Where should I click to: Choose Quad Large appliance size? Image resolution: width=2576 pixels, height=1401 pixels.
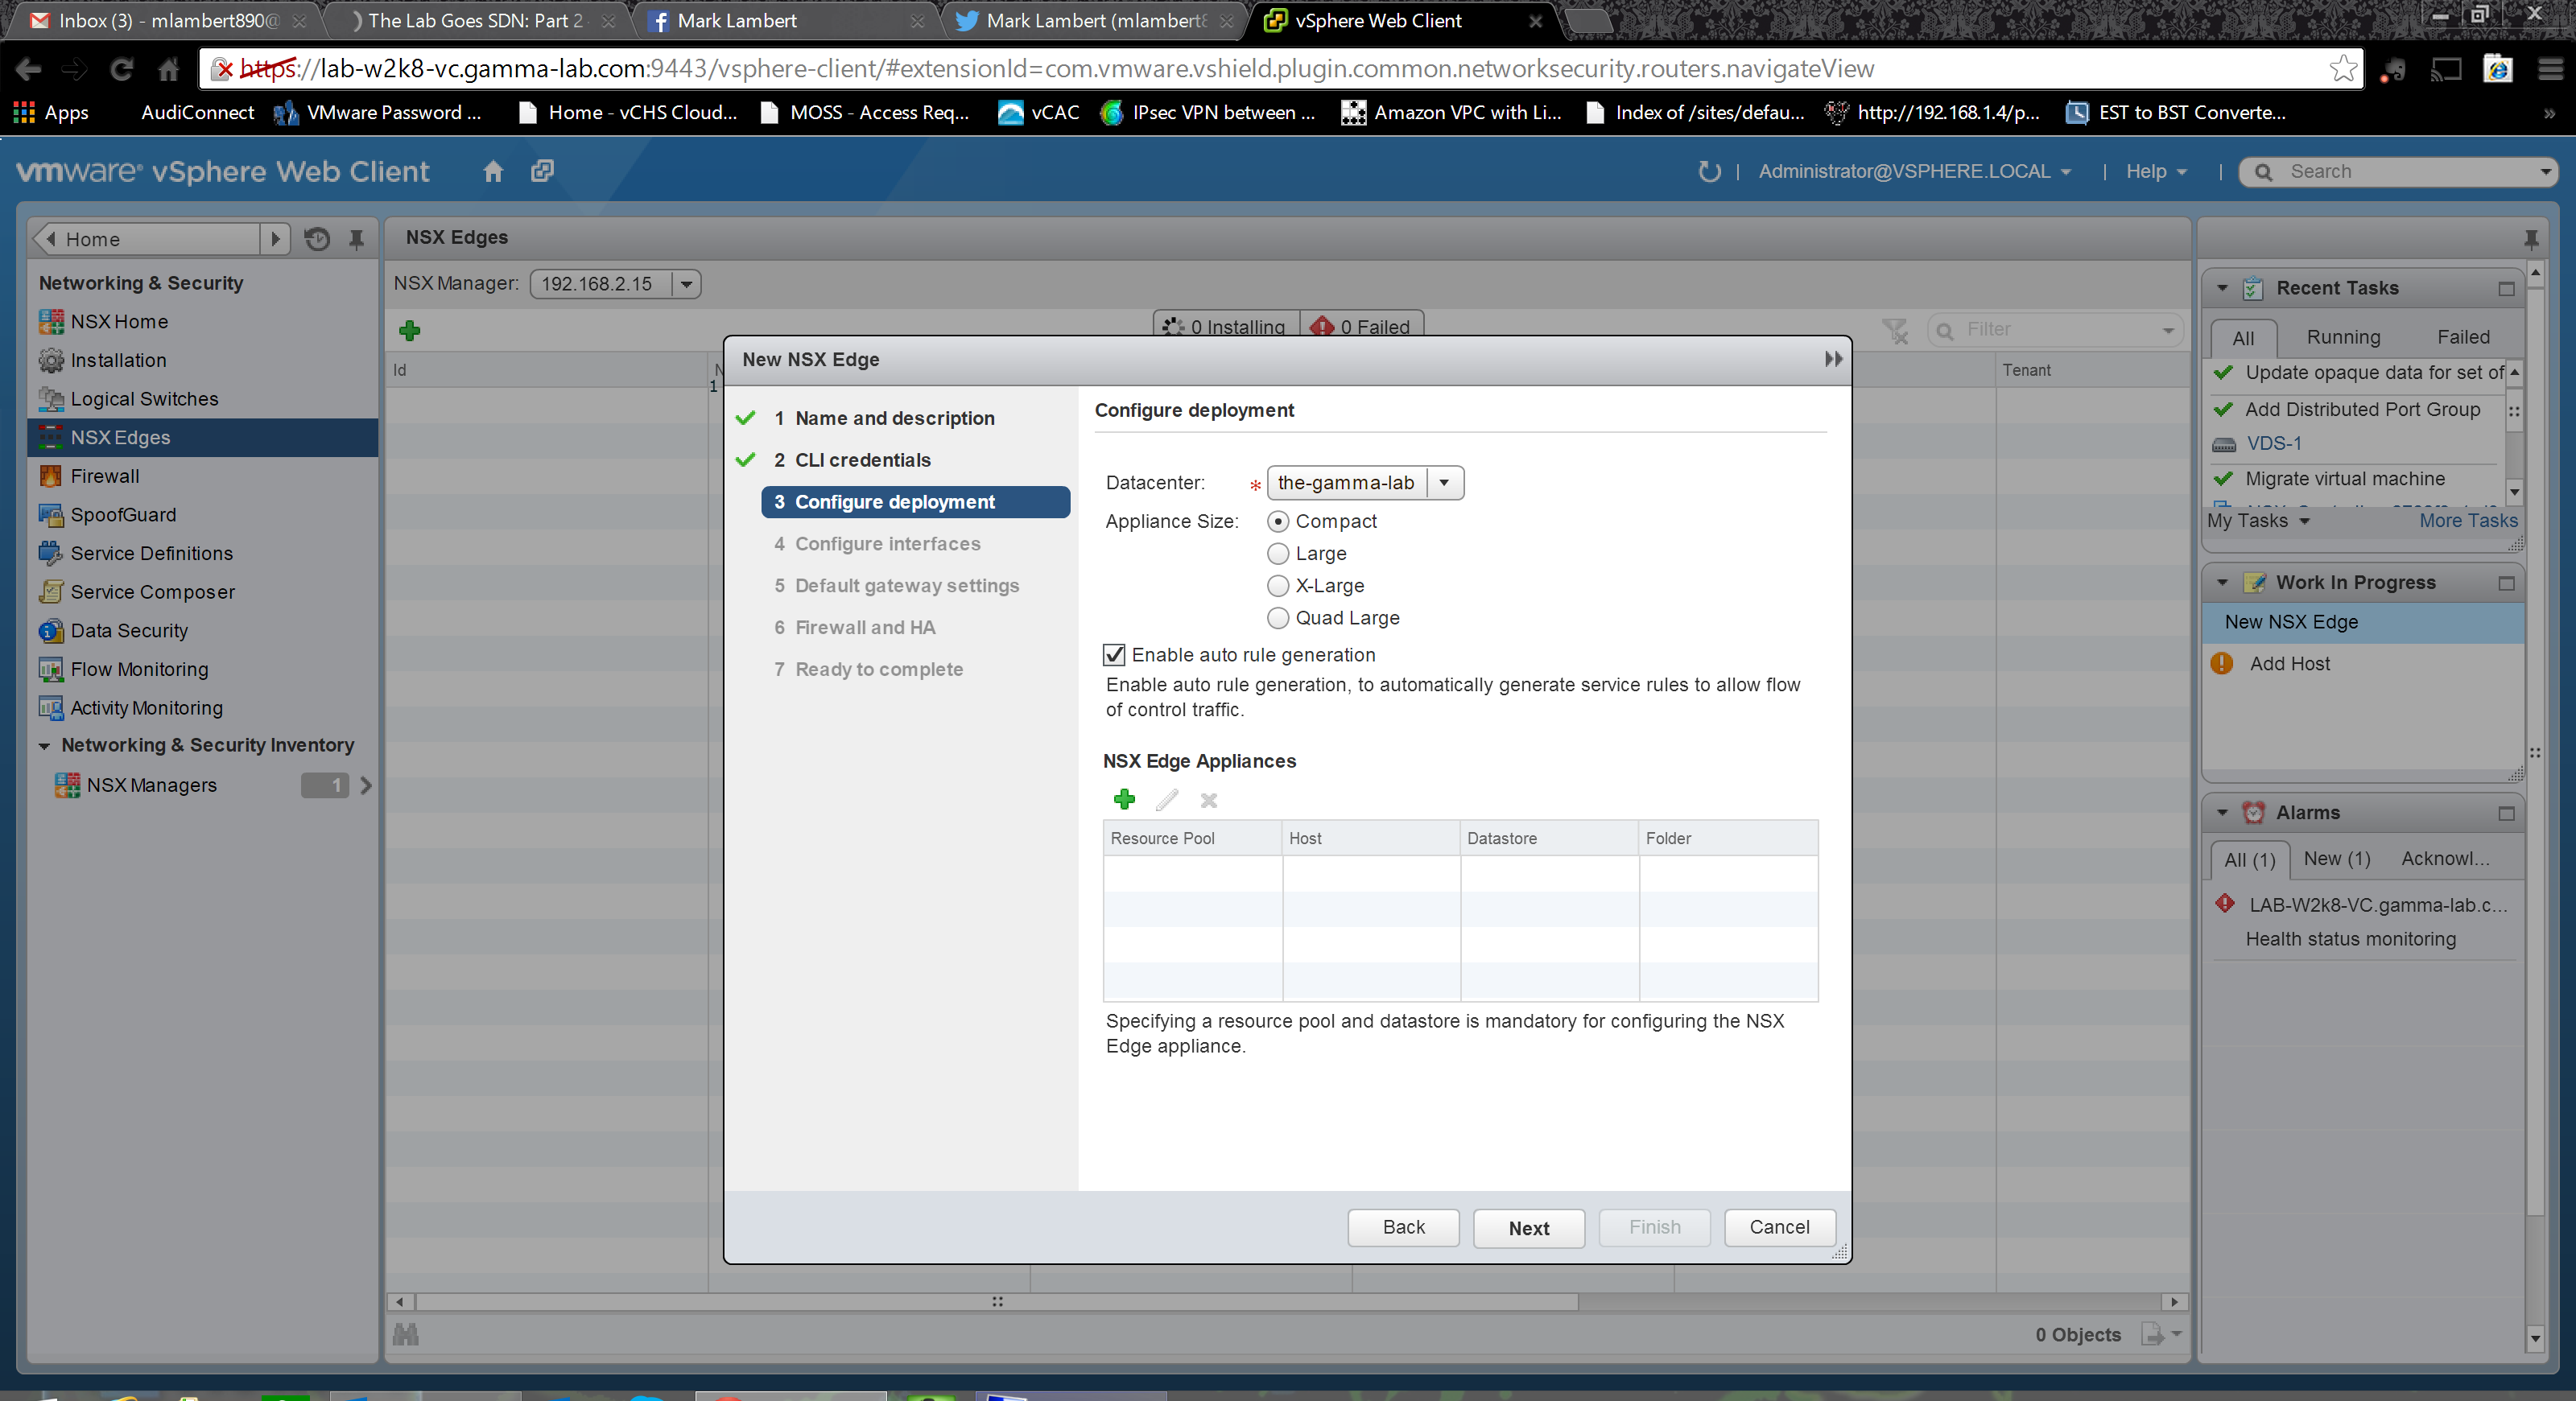[x=1278, y=617]
